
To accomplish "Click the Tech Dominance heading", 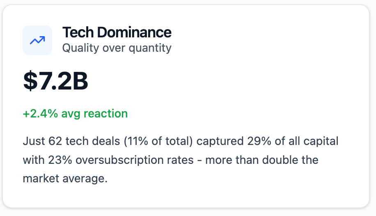I will 117,32.
